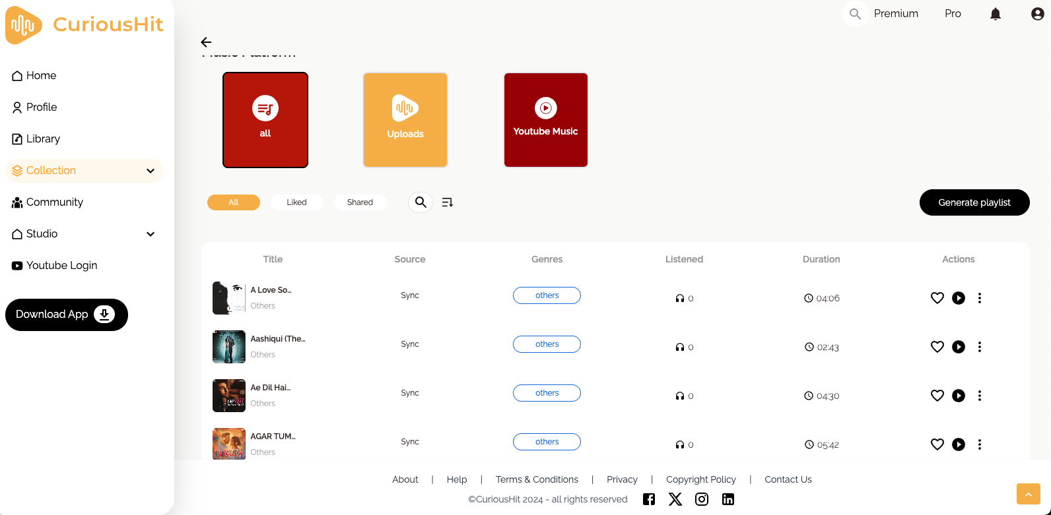Expand the Studio sidebar chevron
Screen dimensions: 1051x515
pyautogui.click(x=151, y=234)
